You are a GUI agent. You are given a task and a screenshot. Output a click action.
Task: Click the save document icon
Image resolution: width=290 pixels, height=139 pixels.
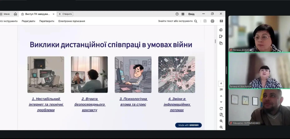click(x=205, y=21)
